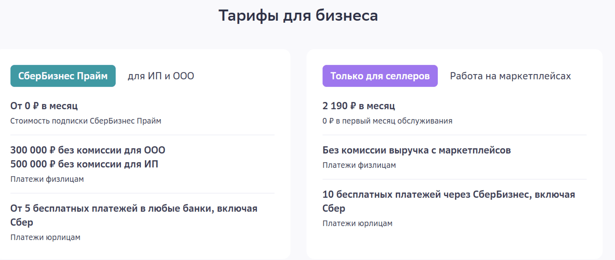The width and height of the screenshot is (615, 260).
Task: Select 300 000 ₽ без комиссии для ООО line
Action: point(88,150)
